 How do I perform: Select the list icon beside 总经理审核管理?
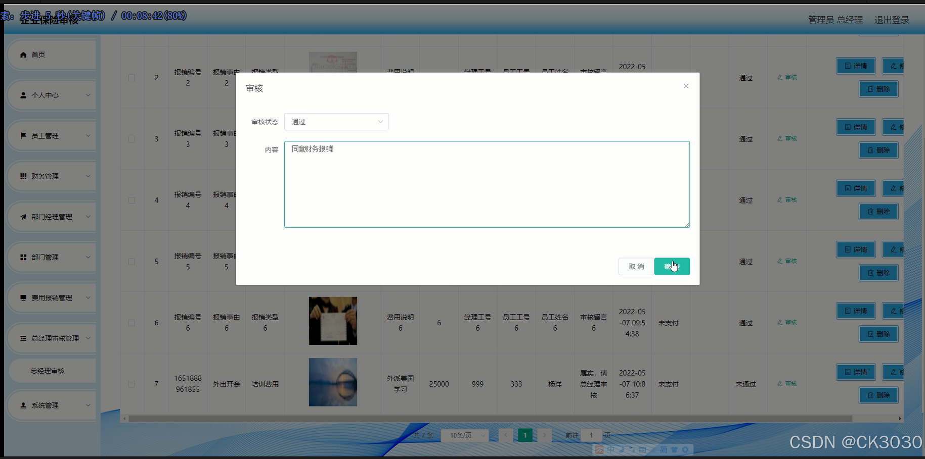point(22,338)
